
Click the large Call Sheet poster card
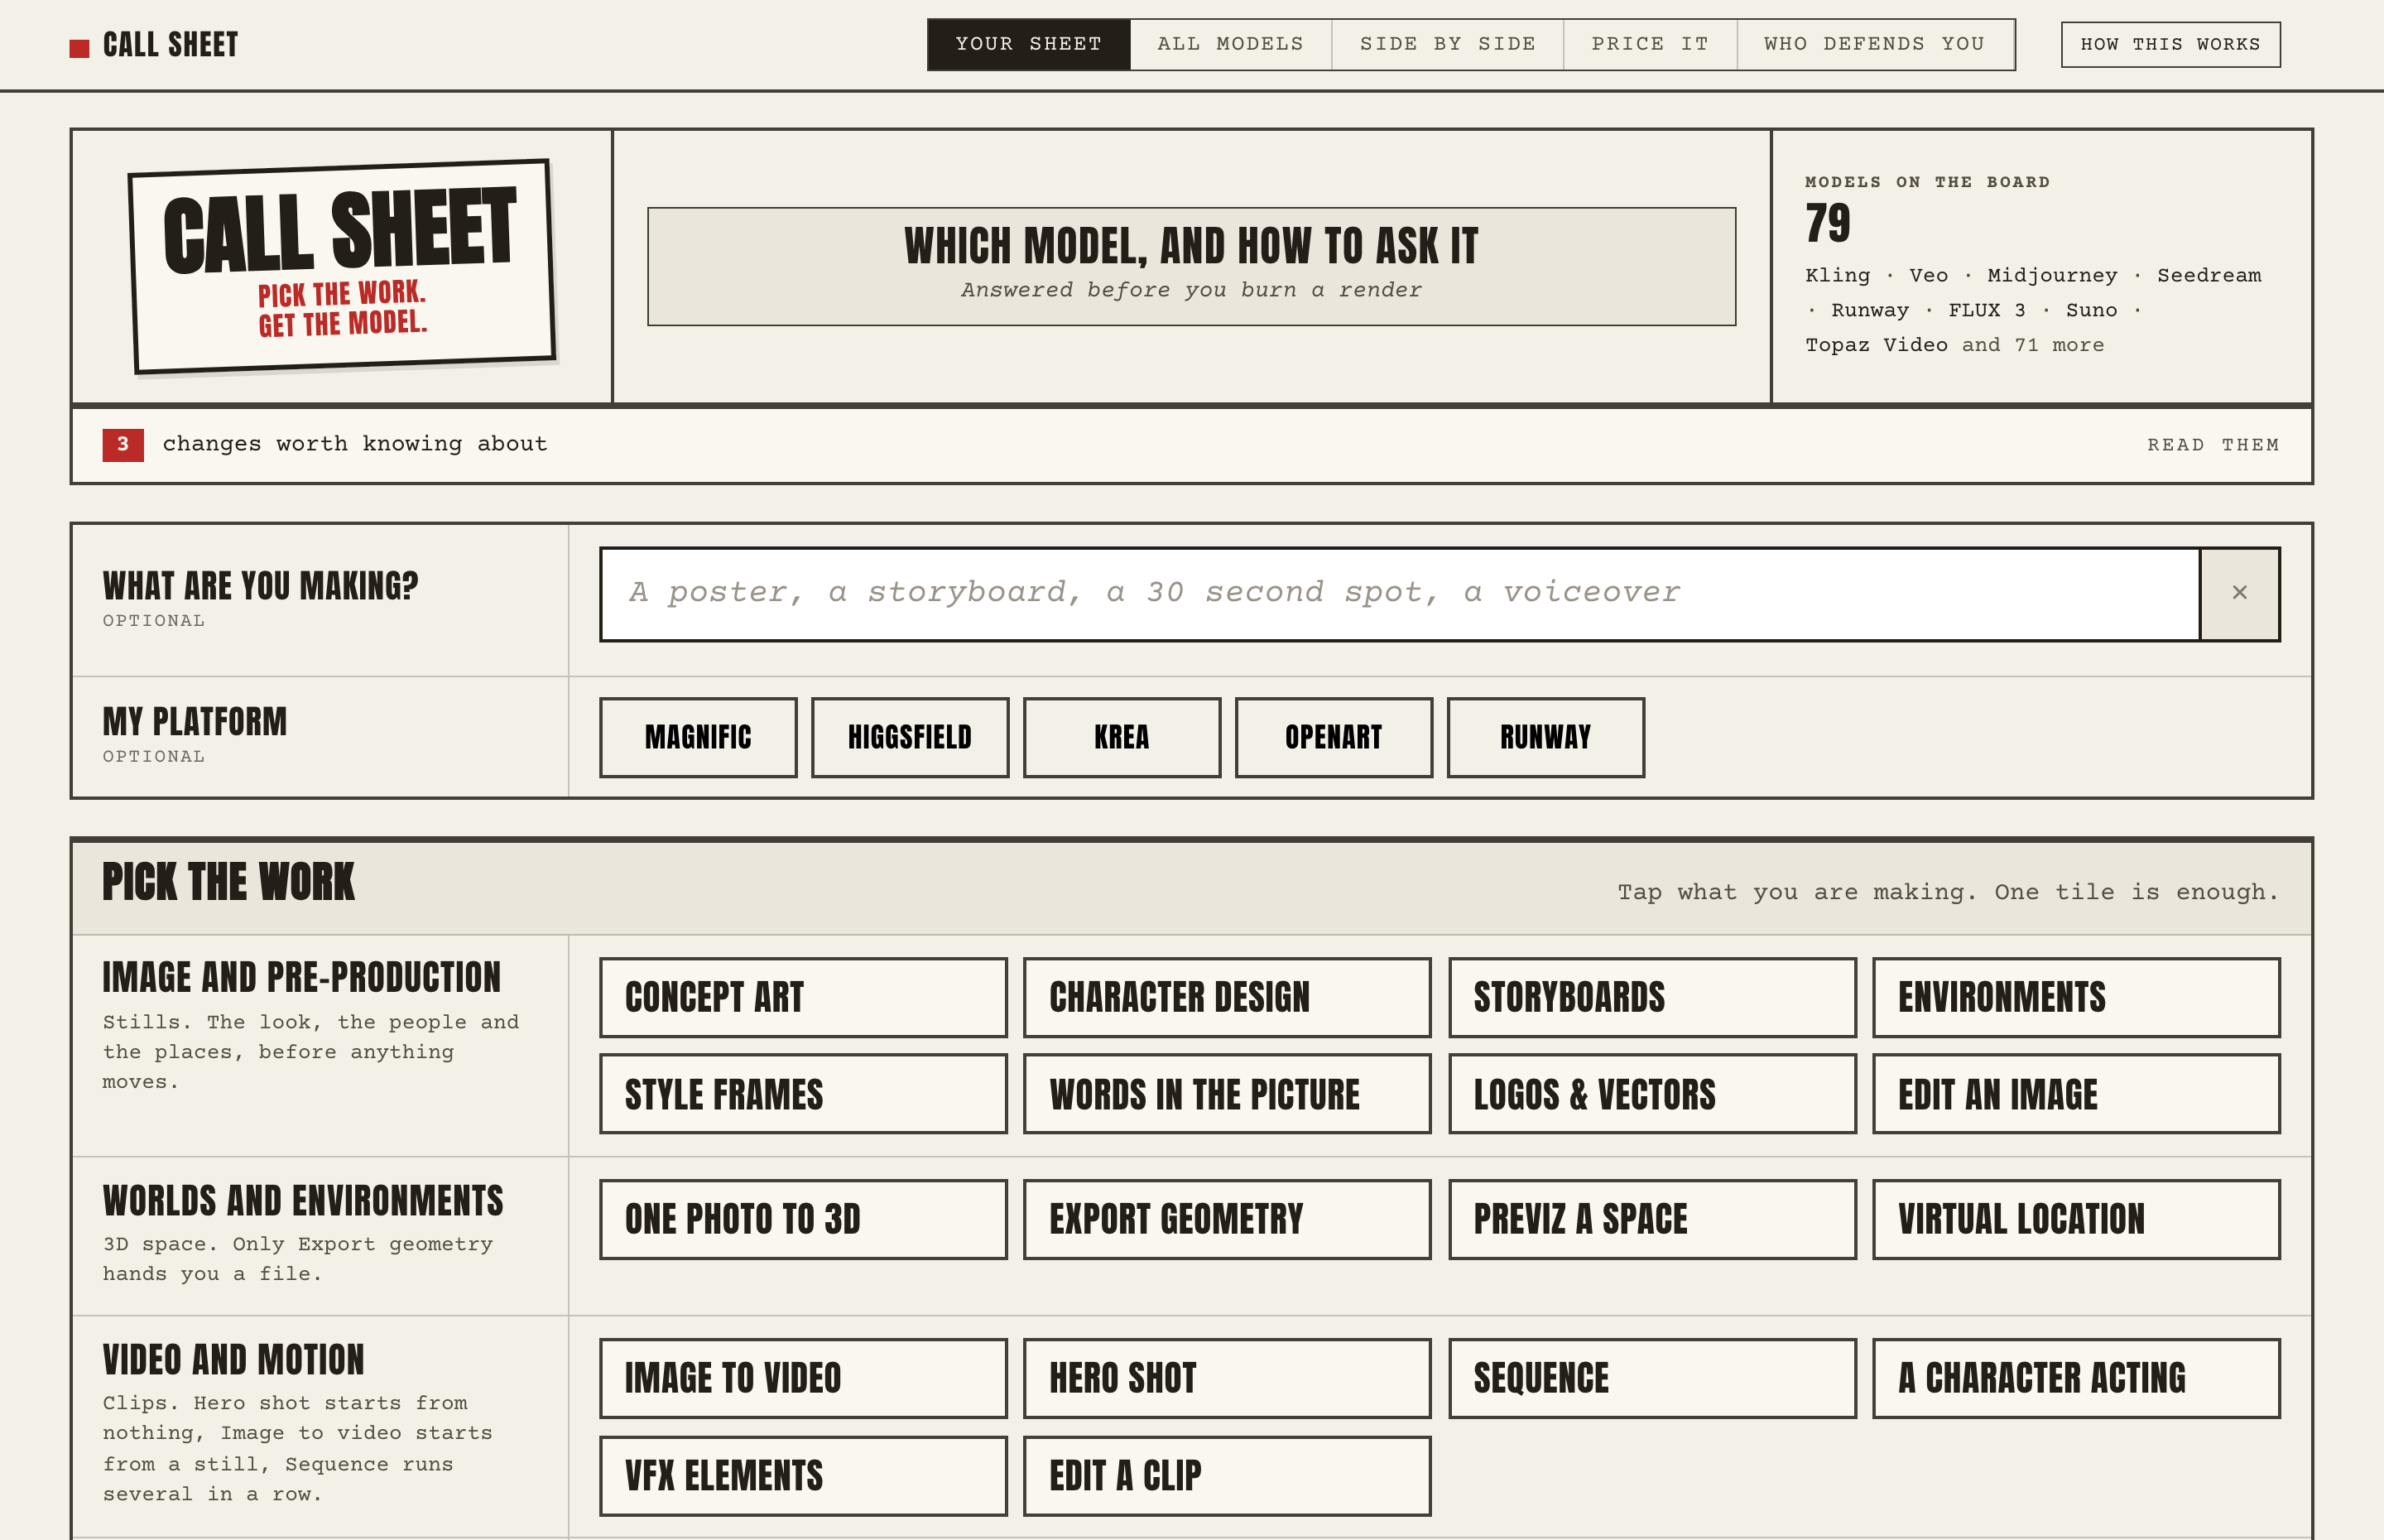pos(342,266)
